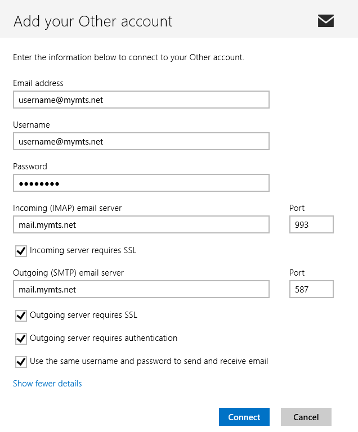358x432 pixels.
Task: Click the Cancel button
Action: (306, 417)
